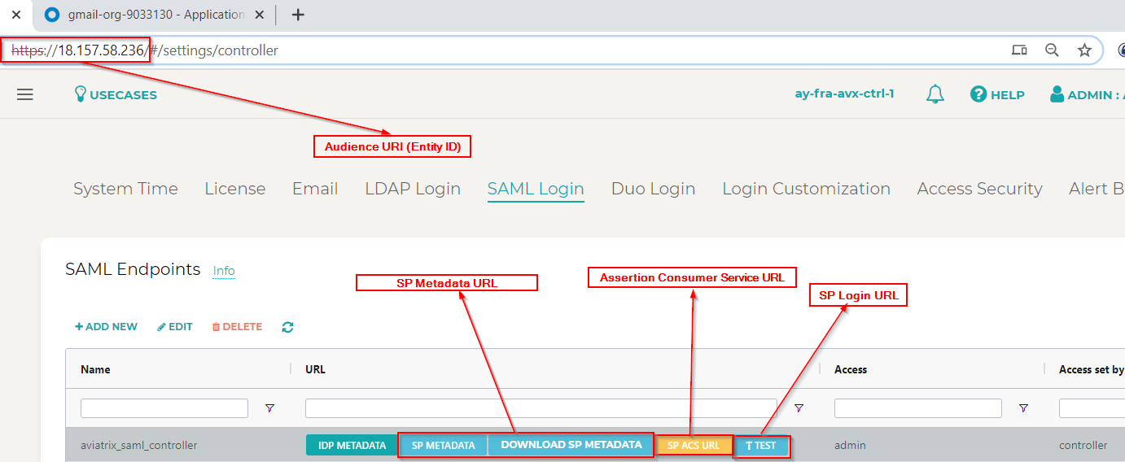Image resolution: width=1125 pixels, height=462 pixels.
Task: Click the refresh icon in SAML Endpoints
Action: pyautogui.click(x=287, y=327)
